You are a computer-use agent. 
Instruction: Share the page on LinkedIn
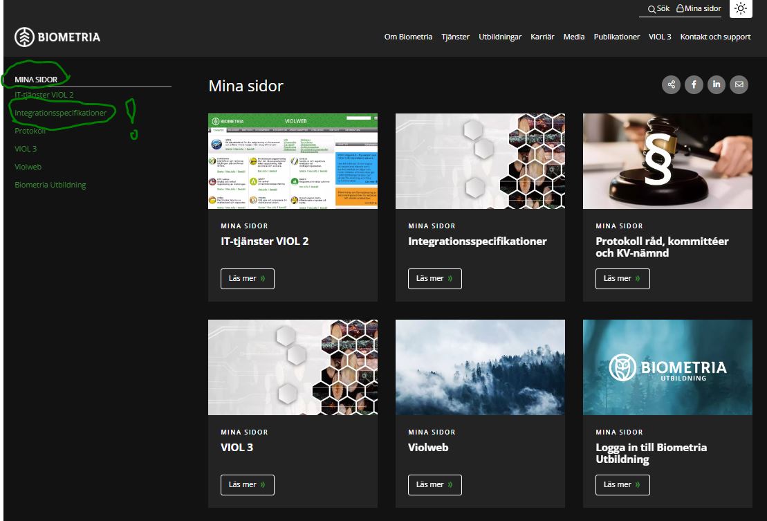coord(716,84)
